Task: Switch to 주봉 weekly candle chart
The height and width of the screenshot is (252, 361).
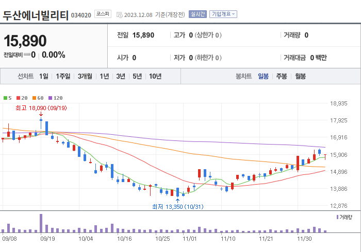Action: point(282,76)
